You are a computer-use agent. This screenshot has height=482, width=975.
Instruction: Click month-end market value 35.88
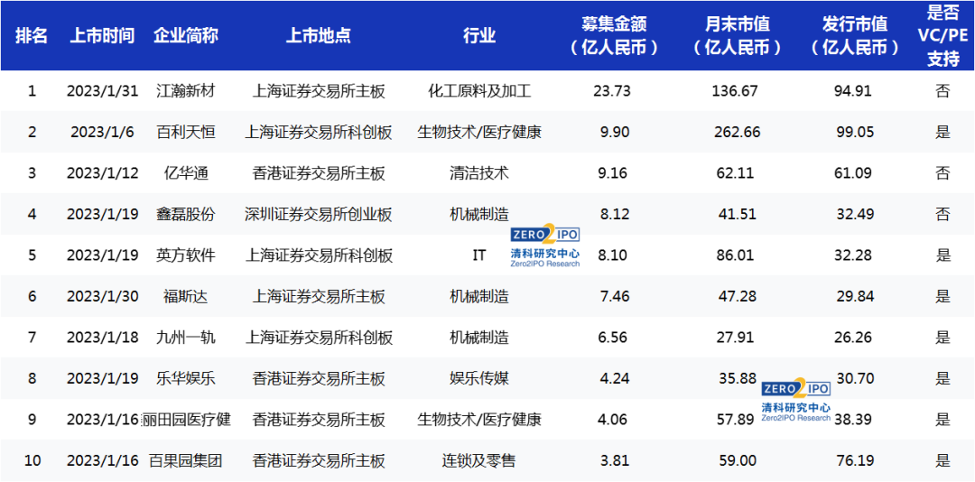(x=738, y=379)
